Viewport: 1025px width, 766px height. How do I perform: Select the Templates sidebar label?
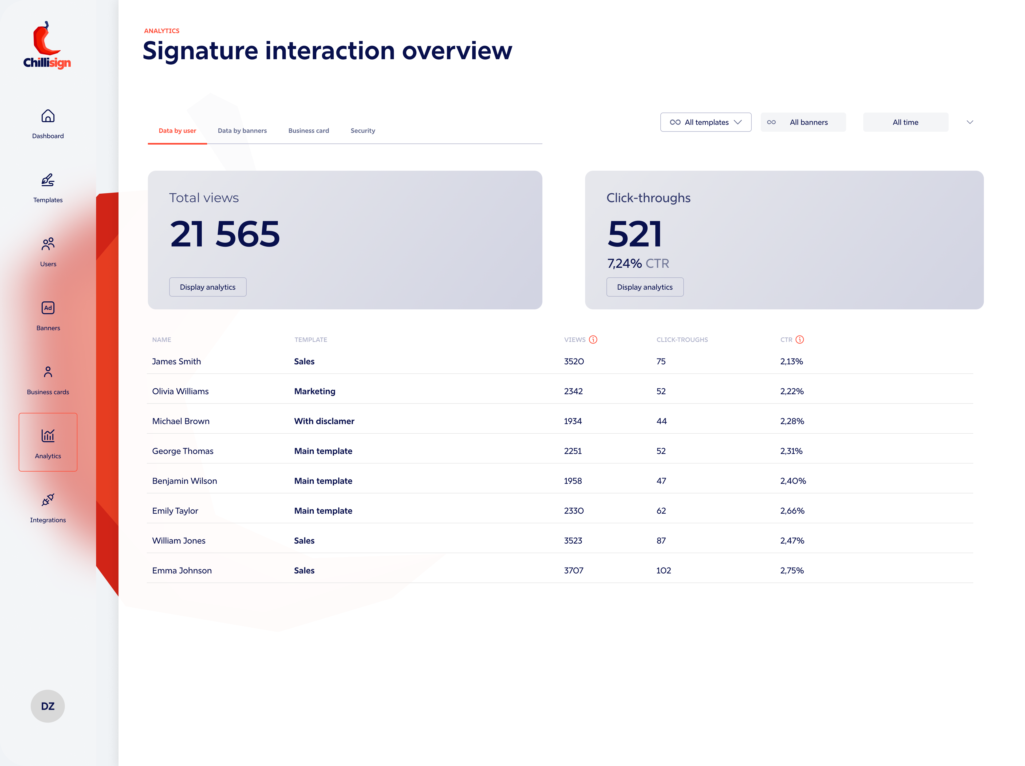pyautogui.click(x=48, y=200)
